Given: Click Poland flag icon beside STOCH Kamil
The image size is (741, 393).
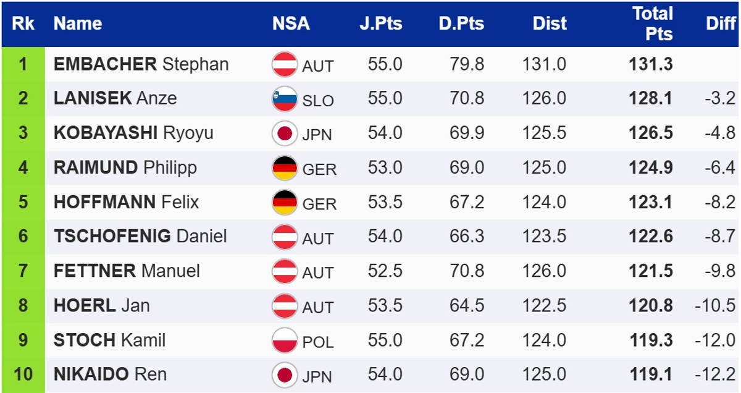Looking at the screenshot, I should [285, 340].
